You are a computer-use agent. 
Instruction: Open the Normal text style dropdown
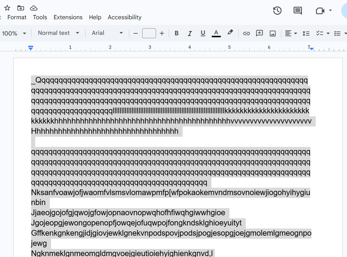coord(58,33)
